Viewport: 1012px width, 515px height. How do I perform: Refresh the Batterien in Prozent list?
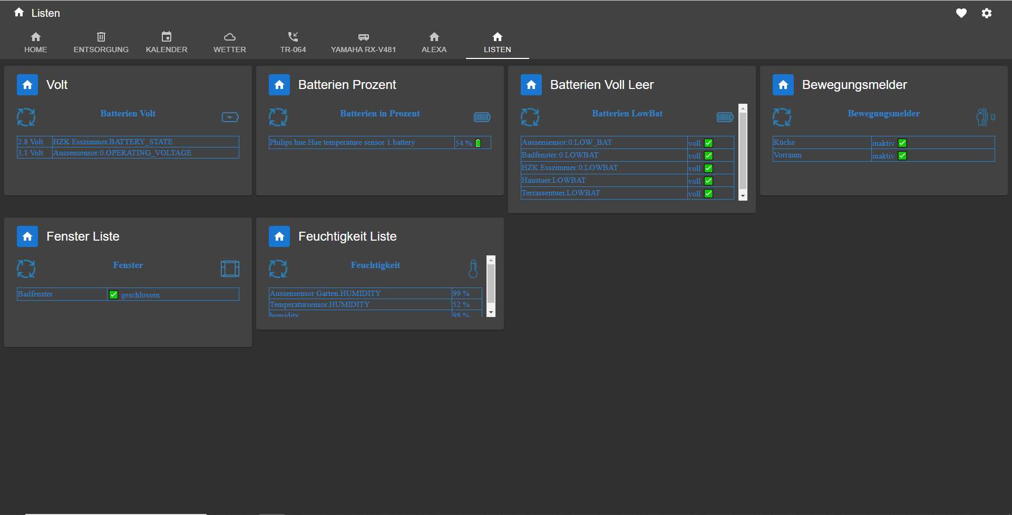278,117
